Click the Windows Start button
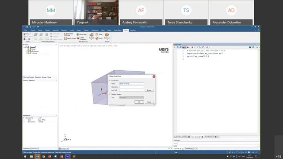Image resolution: width=283 pixels, height=159 pixels. click(x=25, y=156)
